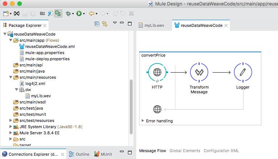Collapse all in Package Explorer
Image resolution: width=278 pixels, height=159 pixels.
97,24
